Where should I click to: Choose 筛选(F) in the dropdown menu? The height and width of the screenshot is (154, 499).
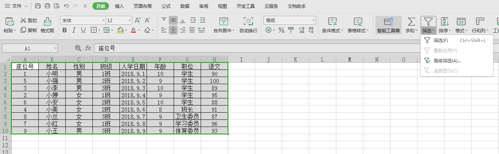(457, 40)
